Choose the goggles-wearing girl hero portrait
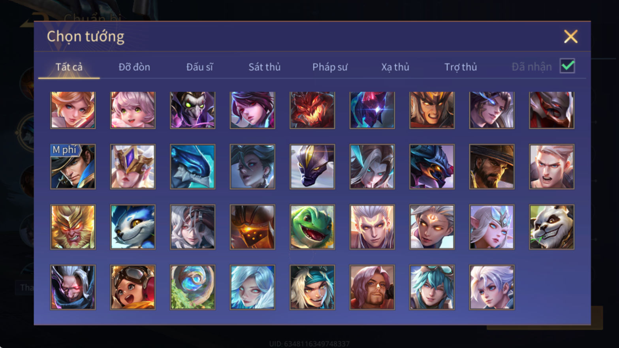 coord(133,287)
